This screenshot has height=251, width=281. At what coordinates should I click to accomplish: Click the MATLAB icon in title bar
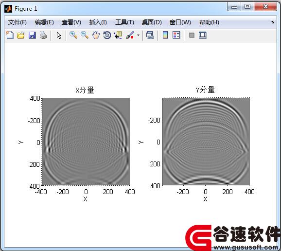(x=8, y=9)
